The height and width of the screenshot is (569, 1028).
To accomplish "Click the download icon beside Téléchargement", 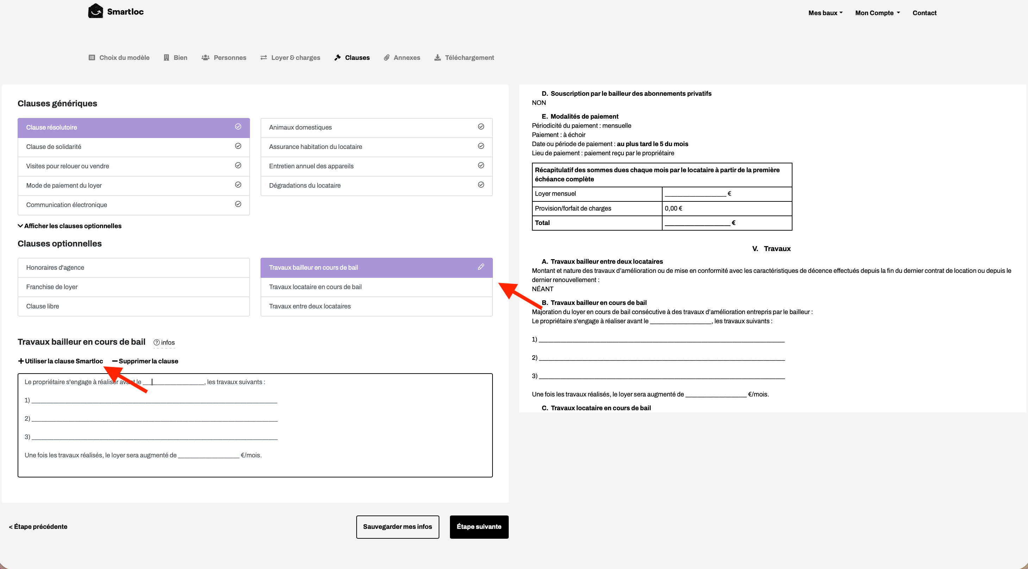I will [438, 57].
